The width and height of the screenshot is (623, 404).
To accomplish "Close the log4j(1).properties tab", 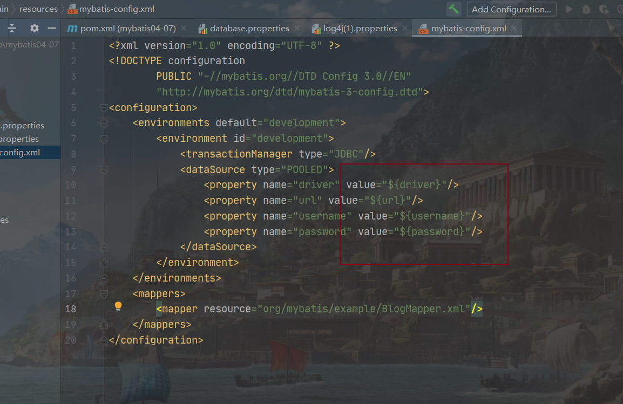I will coord(405,28).
